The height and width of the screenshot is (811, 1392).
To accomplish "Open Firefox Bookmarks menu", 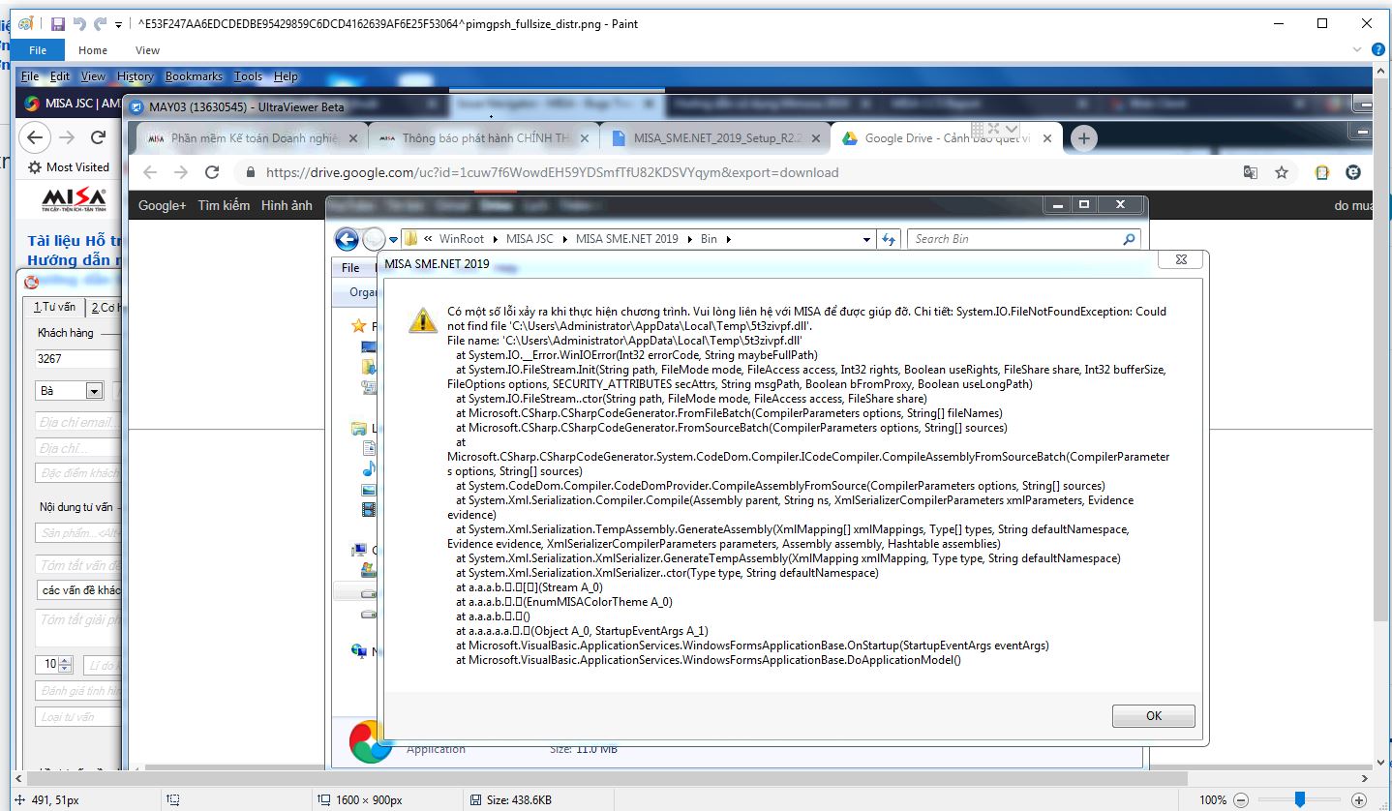I will tap(194, 76).
